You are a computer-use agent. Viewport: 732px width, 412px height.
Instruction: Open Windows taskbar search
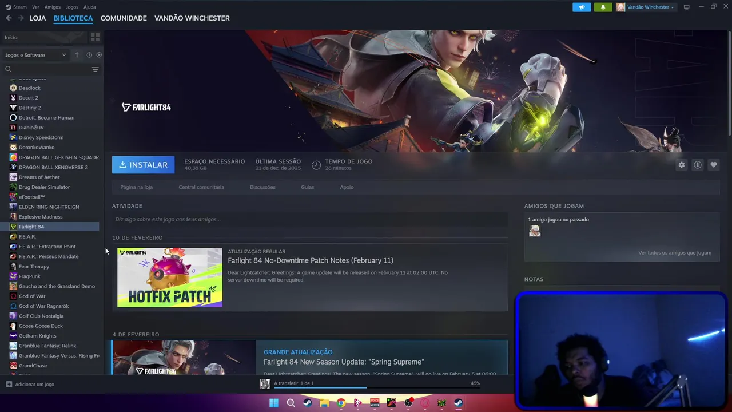291,403
